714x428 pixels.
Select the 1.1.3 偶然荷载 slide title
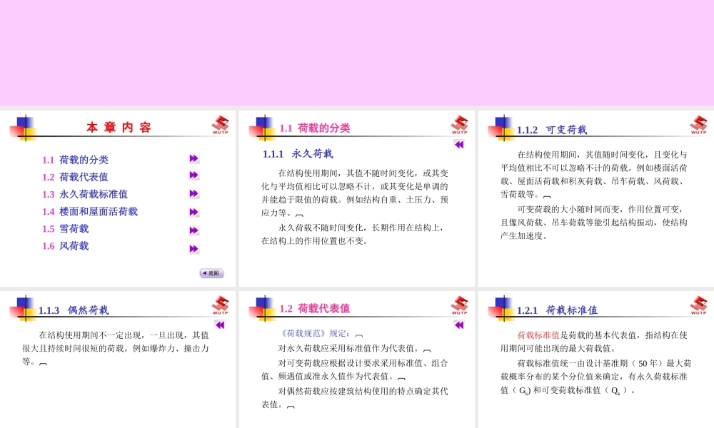[74, 310]
